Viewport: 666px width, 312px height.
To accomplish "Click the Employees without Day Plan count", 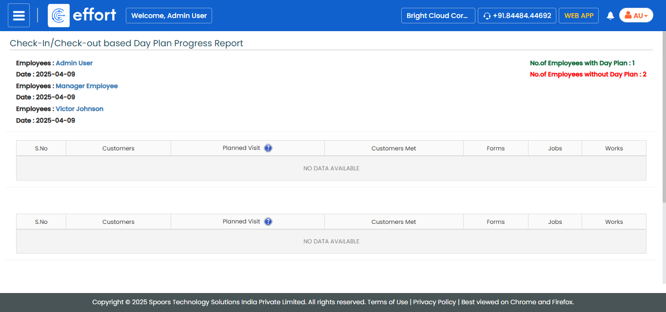I will [588, 74].
